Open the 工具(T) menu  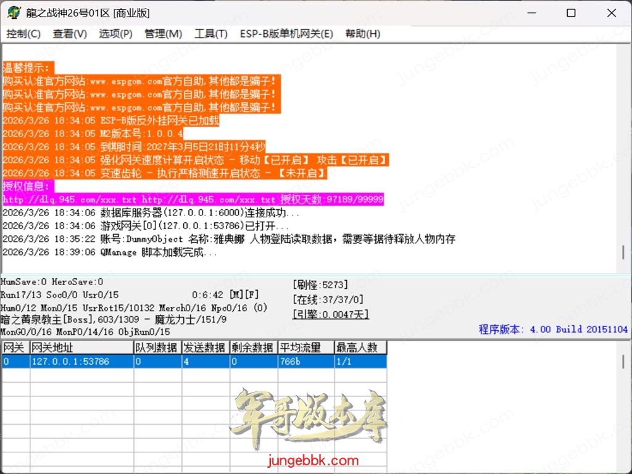click(210, 34)
